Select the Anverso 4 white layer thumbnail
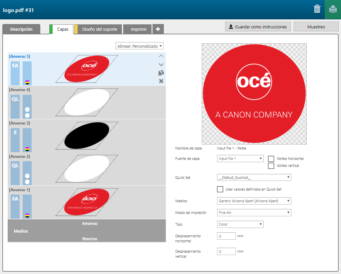The width and height of the screenshot is (341, 274). point(87,102)
